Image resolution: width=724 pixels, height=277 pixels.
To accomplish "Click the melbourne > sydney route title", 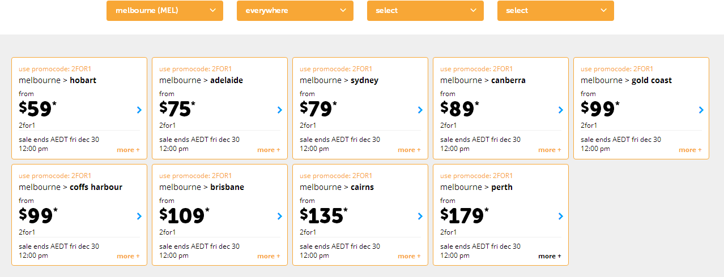I will (x=339, y=80).
